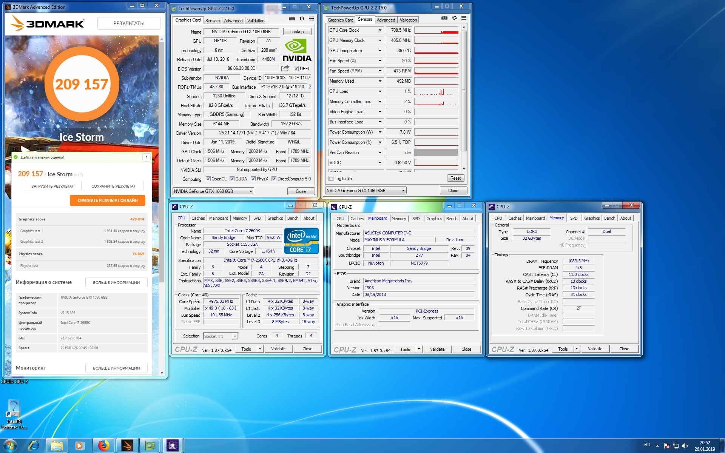This screenshot has width=725, height=453.
Task: Open GPU Temperature sensor dropdown
Action: pyautogui.click(x=380, y=51)
